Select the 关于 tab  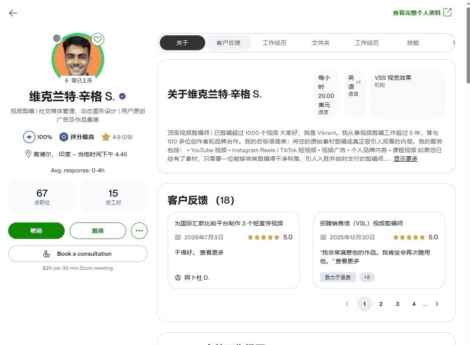tap(182, 43)
